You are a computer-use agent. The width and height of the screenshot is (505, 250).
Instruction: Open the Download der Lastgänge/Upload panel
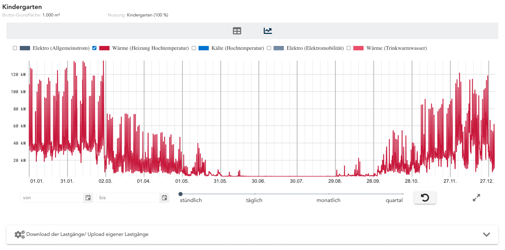[87, 234]
